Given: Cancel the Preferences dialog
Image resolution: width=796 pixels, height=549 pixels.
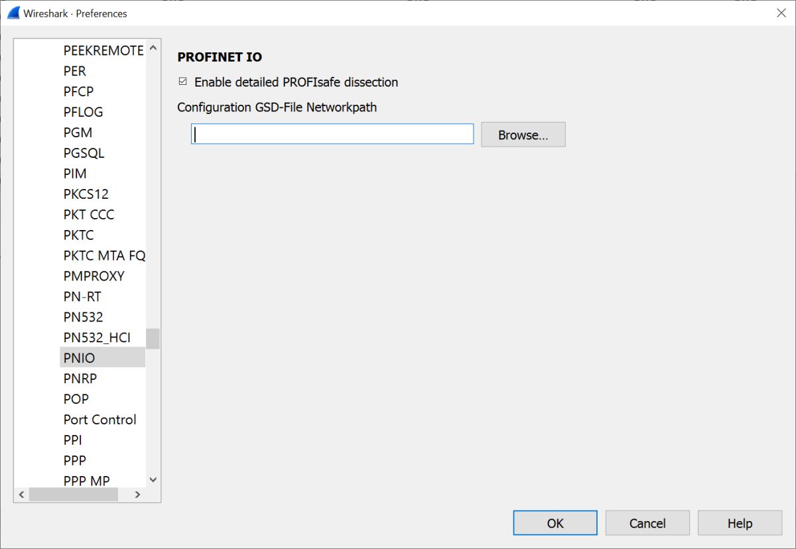Looking at the screenshot, I should pos(647,523).
